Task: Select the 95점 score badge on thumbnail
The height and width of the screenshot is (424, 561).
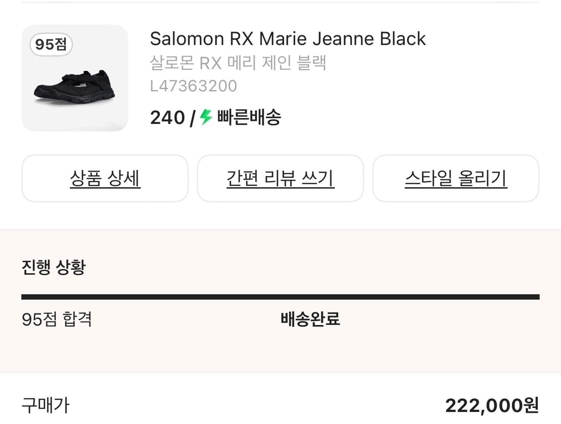Action: [50, 44]
